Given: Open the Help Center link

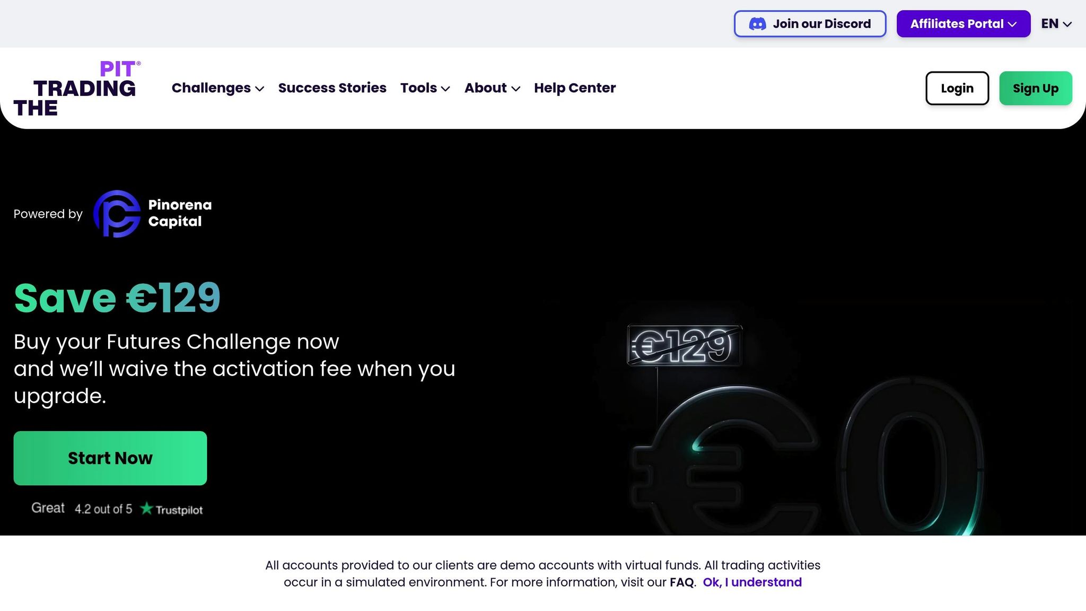Looking at the screenshot, I should tap(574, 88).
